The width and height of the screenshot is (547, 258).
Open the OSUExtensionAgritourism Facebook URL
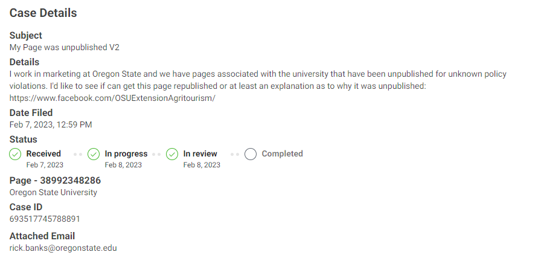(x=112, y=98)
